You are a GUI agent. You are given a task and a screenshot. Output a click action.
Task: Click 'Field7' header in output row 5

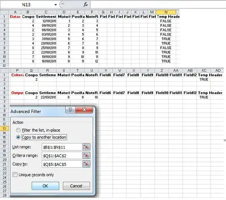tap(119, 93)
